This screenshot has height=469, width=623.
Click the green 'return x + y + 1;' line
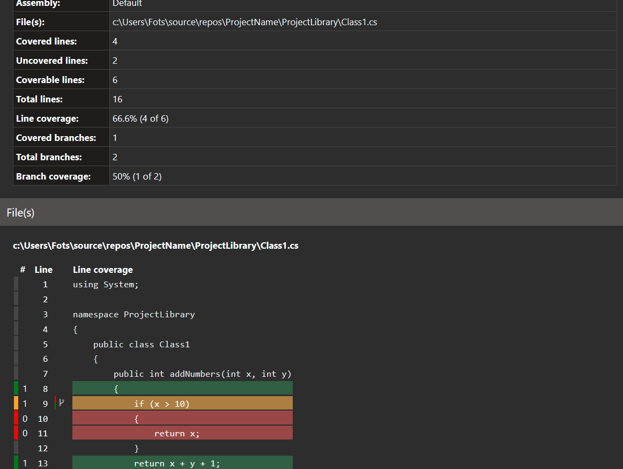tap(182, 463)
